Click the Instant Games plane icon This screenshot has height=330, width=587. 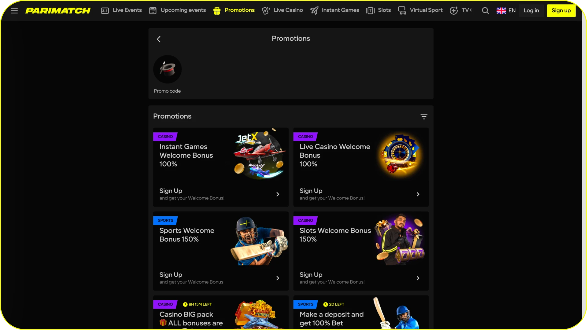[314, 11]
